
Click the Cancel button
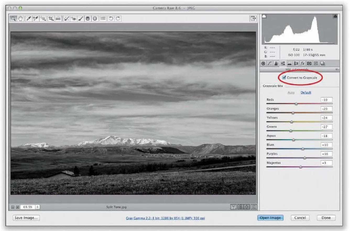300,218
